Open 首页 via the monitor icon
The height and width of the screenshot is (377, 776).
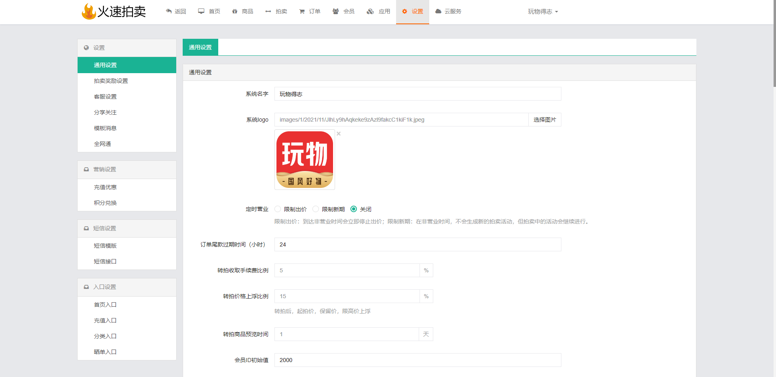point(201,11)
